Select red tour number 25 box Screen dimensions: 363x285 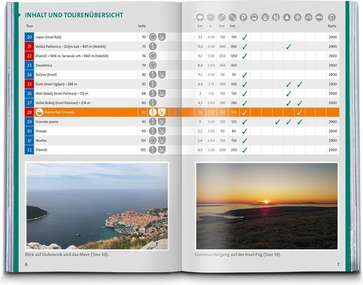click(29, 84)
